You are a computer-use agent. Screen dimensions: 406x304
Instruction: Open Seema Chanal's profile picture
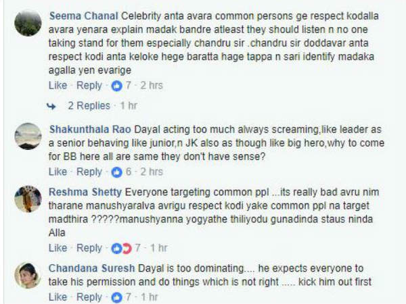point(28,25)
